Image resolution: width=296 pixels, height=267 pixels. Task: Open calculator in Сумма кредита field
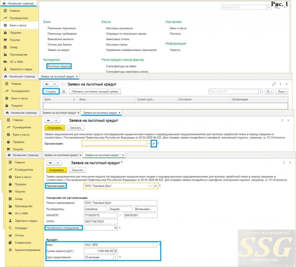[x=116, y=251]
